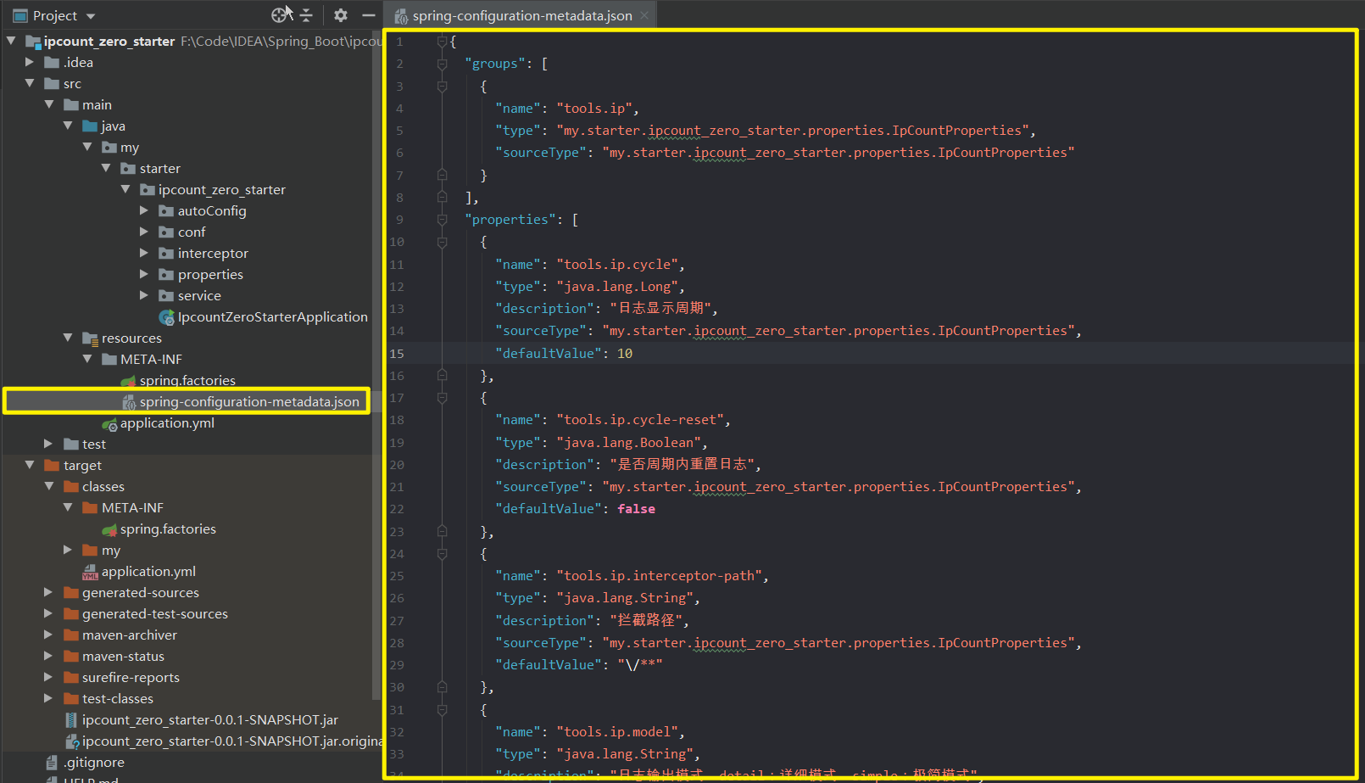Expand the .idea folder

tap(30, 62)
